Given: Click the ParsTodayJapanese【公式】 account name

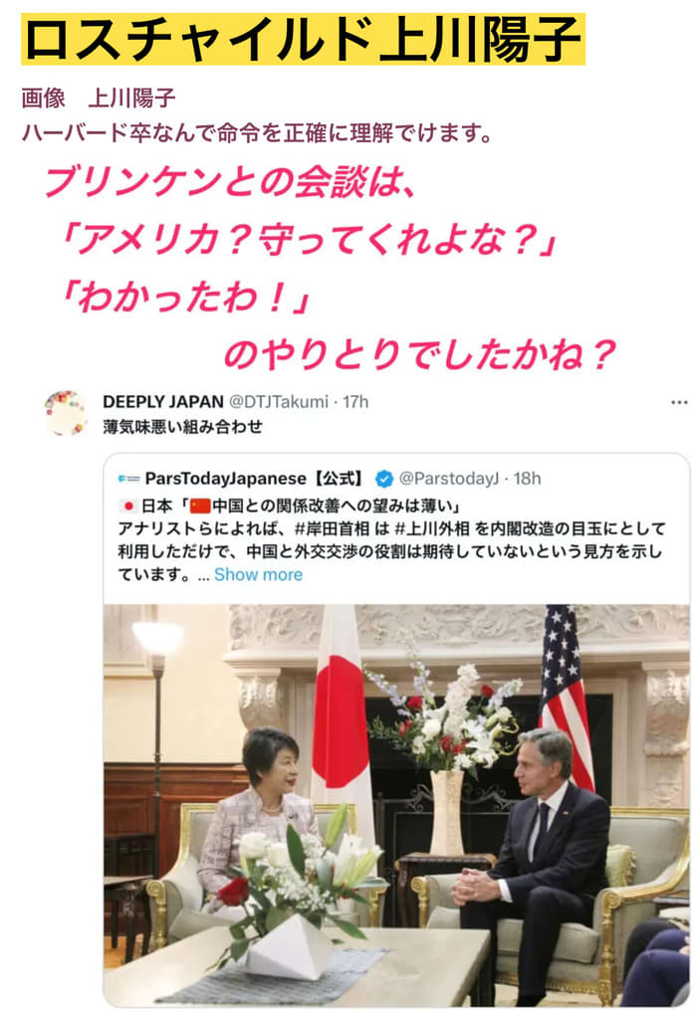Looking at the screenshot, I should (254, 479).
